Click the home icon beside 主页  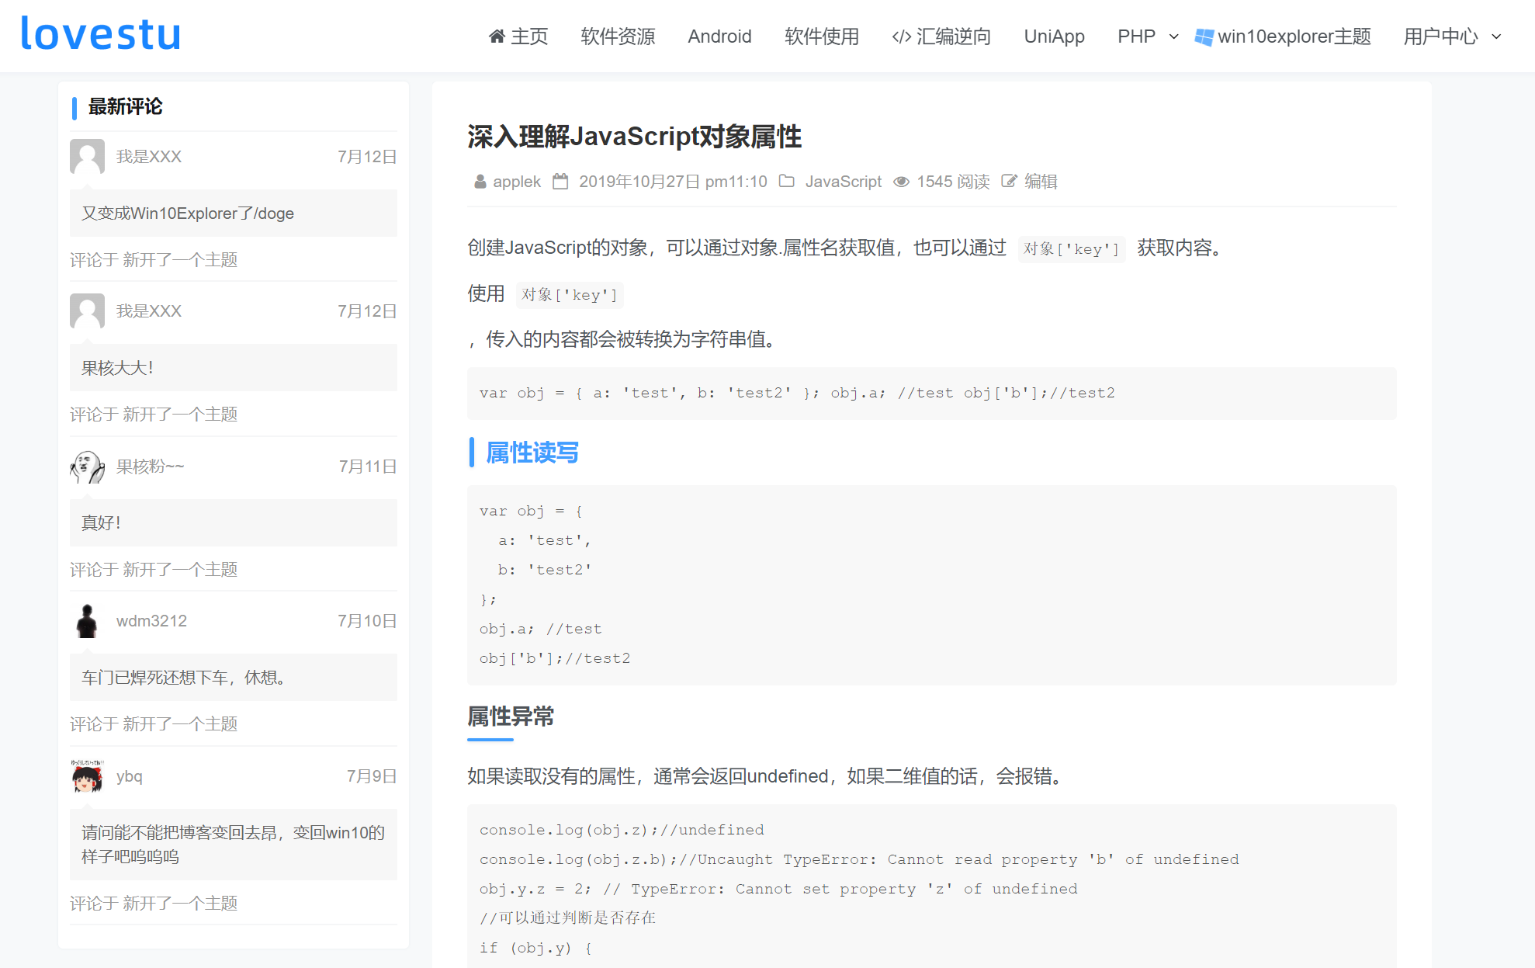497,36
